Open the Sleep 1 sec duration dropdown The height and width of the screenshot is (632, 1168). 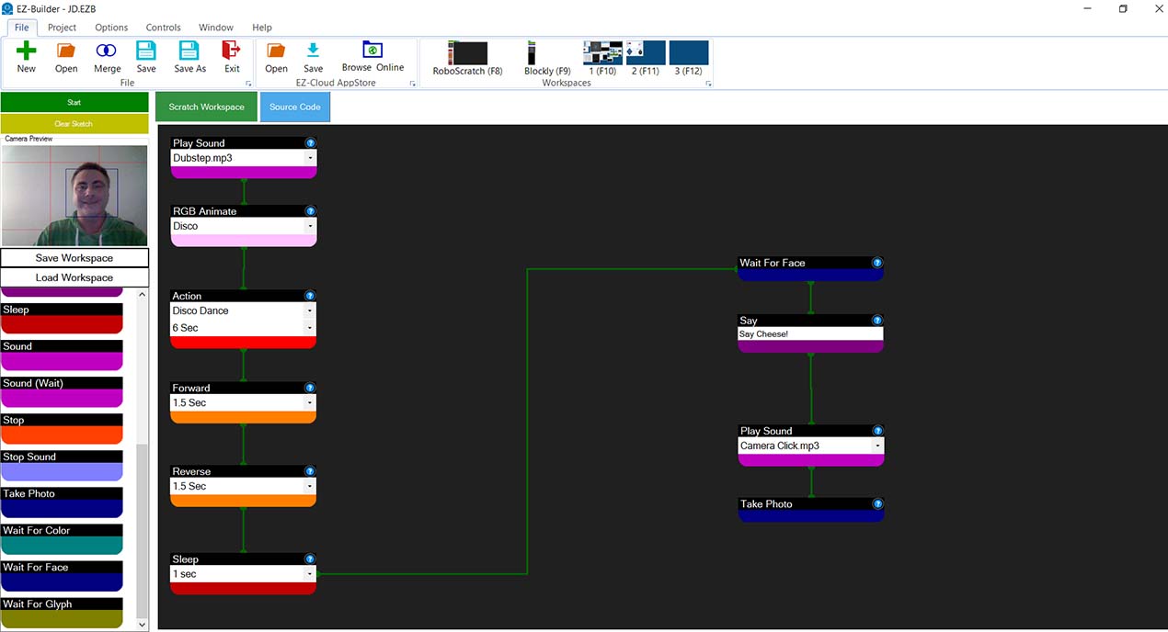point(310,574)
